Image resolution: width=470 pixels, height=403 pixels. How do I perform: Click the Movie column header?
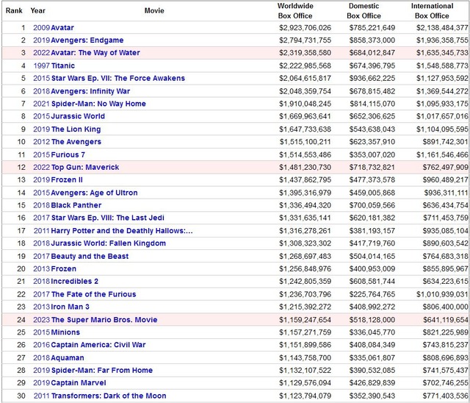tap(154, 11)
